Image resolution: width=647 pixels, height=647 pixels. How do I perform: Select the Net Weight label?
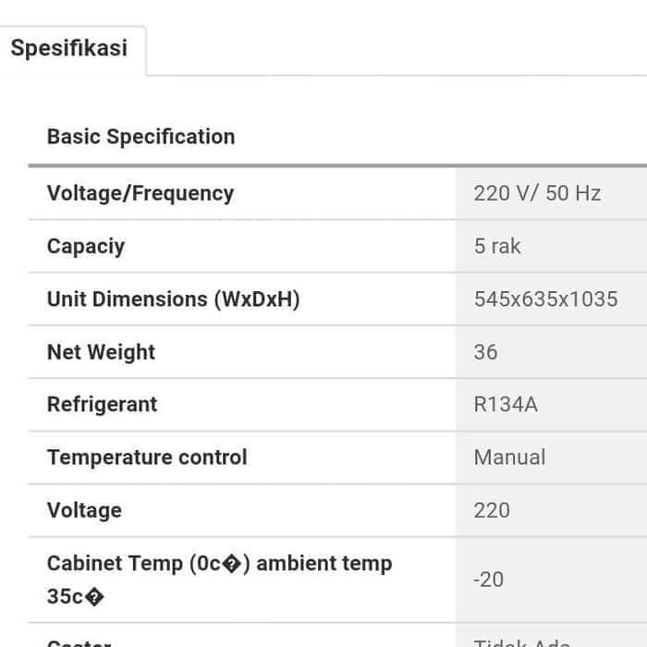tap(101, 352)
